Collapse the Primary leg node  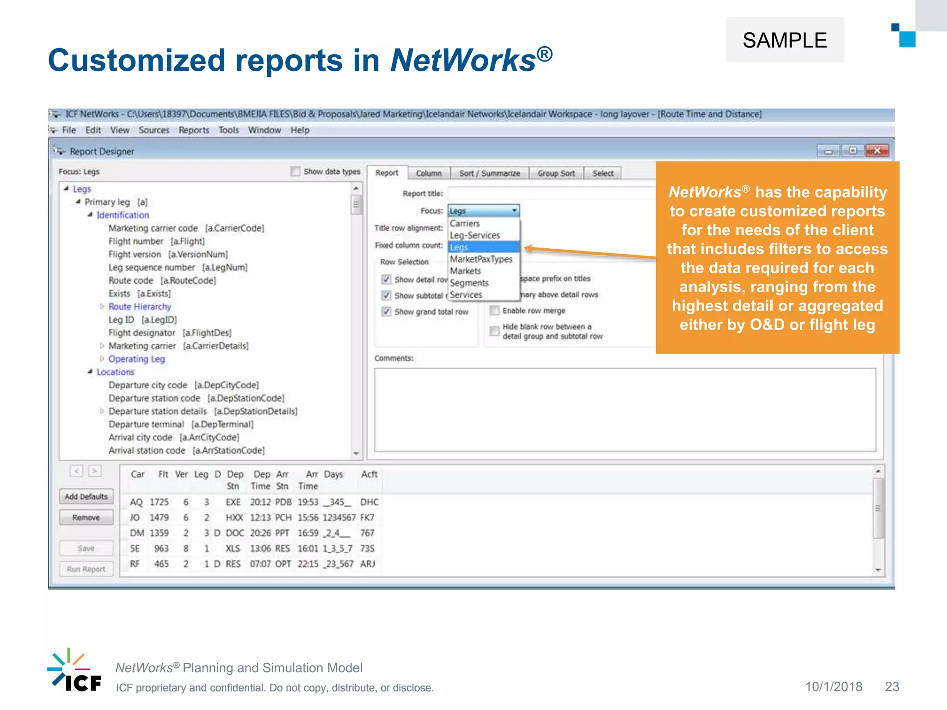(x=78, y=202)
